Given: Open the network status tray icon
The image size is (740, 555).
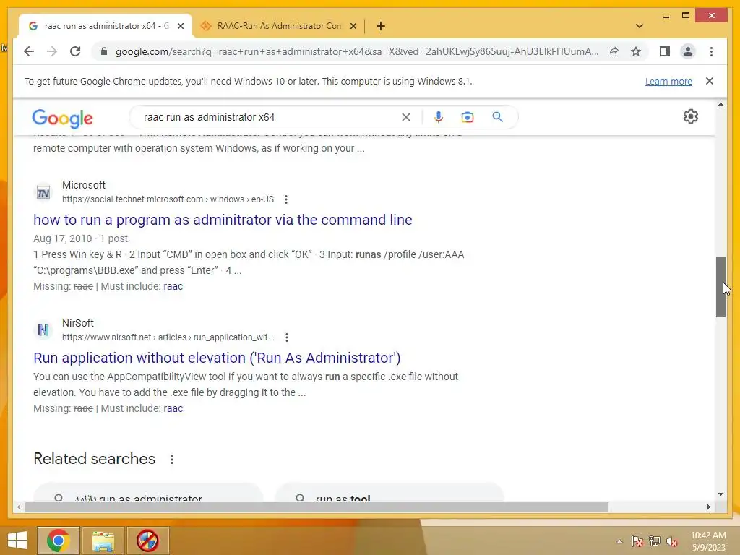Looking at the screenshot, I should click(655, 542).
